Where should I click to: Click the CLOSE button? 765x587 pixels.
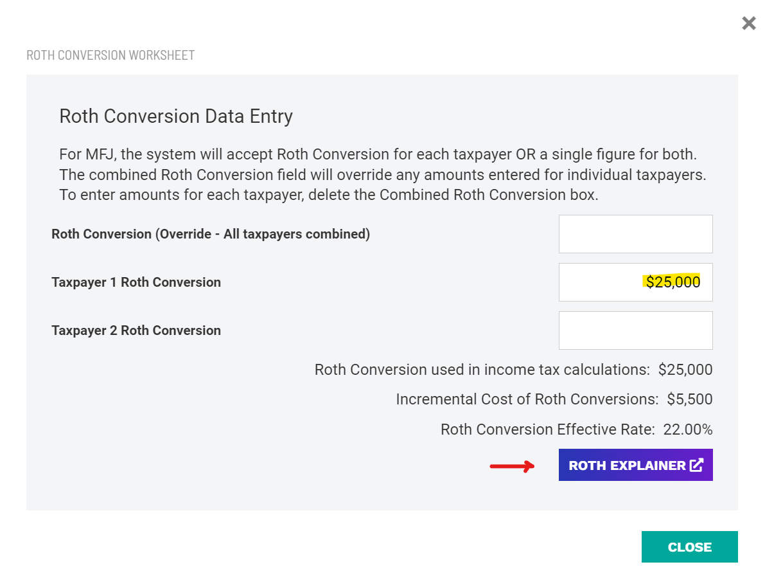click(689, 546)
